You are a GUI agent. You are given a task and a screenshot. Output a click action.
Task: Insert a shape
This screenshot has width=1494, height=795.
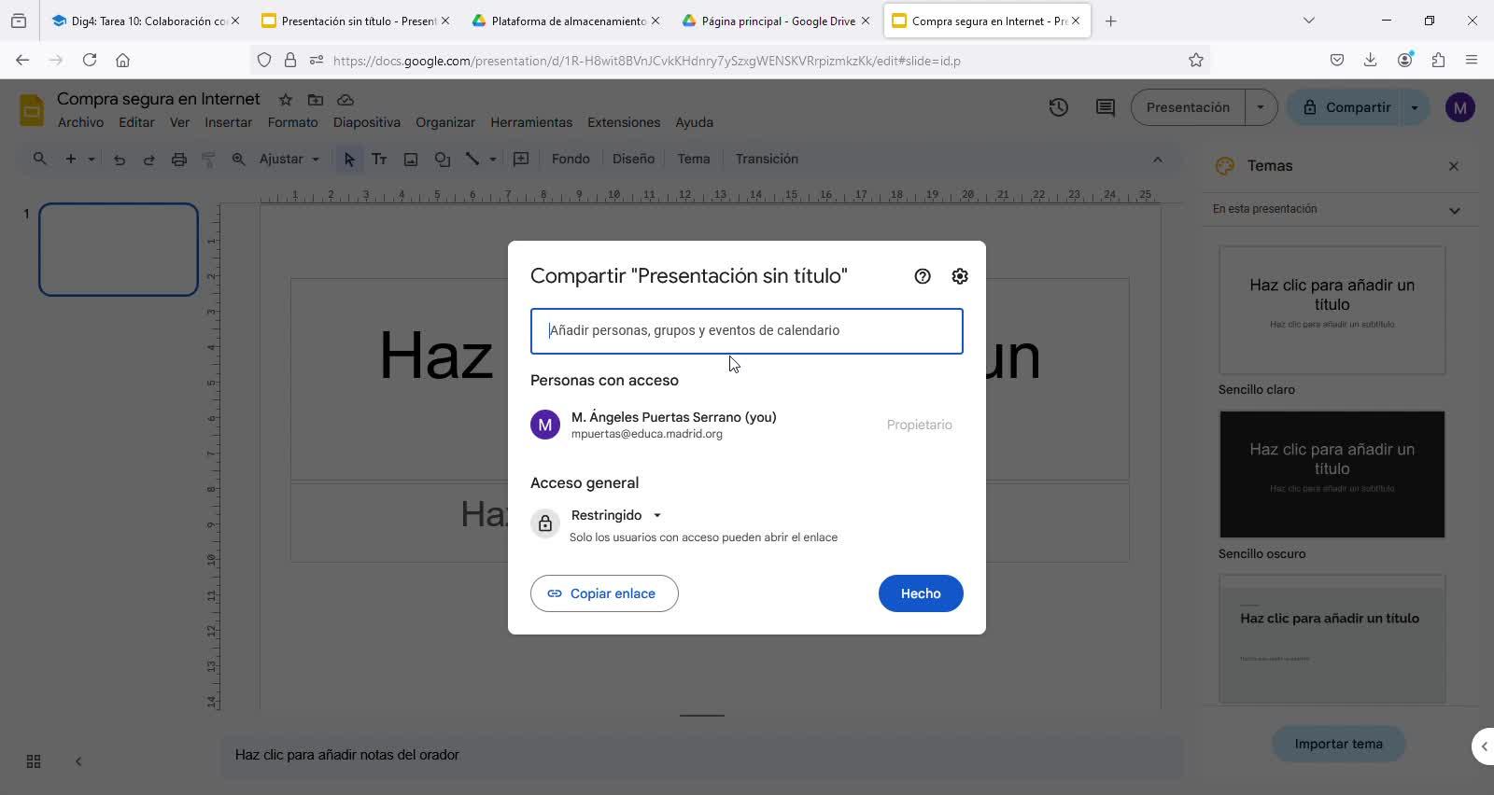point(442,160)
